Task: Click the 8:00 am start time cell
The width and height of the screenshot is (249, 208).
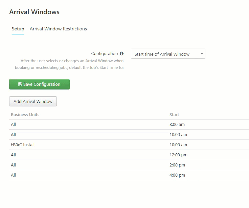Action: (177, 125)
